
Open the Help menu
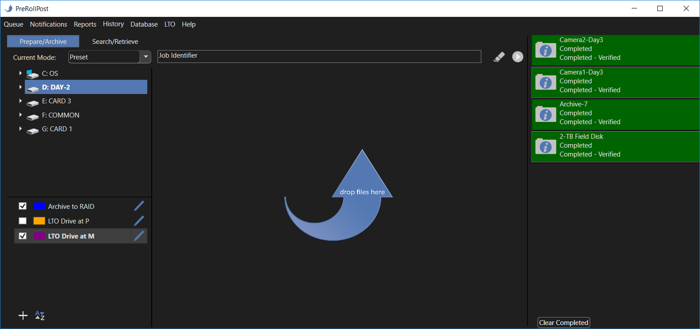click(189, 24)
